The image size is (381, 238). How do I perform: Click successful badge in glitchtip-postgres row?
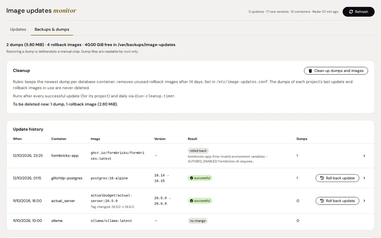pos(200,178)
